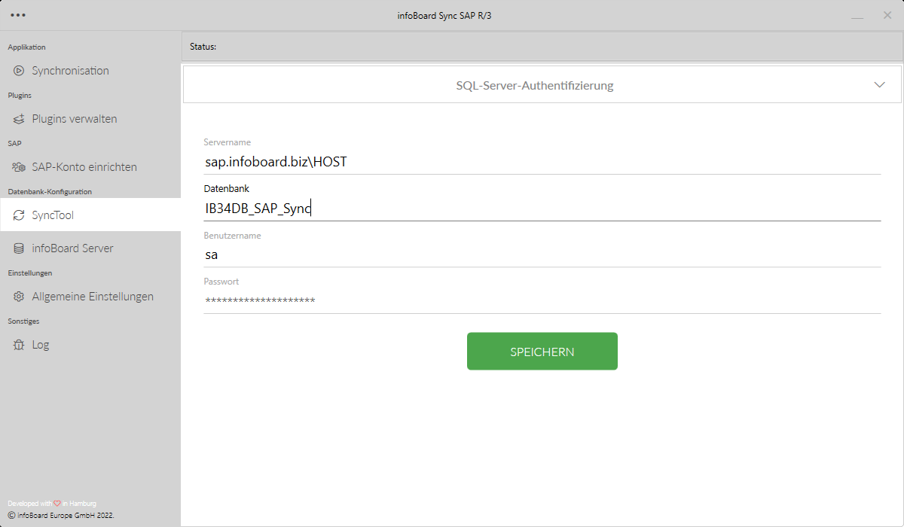Collapse the SQL-Server-Authentifizierung section

[879, 84]
